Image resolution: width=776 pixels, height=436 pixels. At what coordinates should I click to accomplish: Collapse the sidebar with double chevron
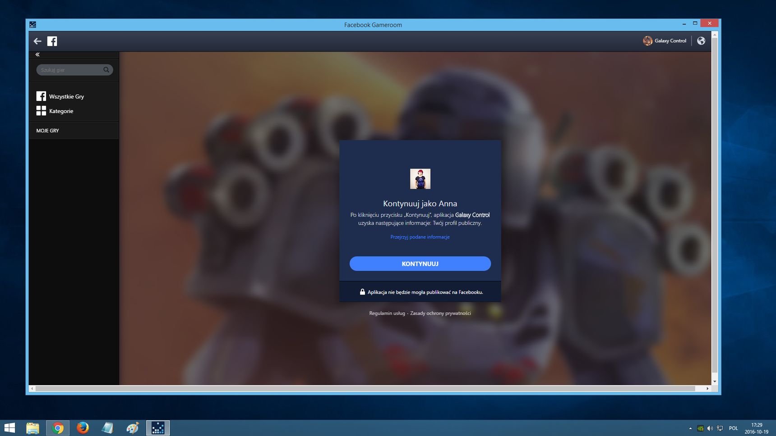(x=37, y=54)
